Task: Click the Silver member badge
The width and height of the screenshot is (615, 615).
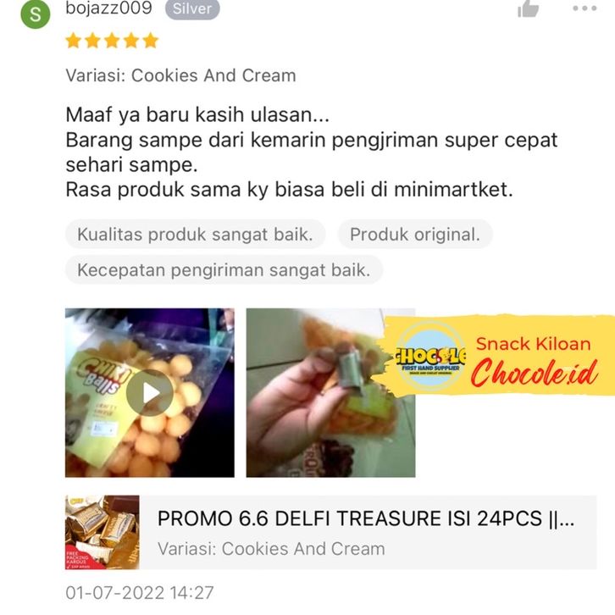Action: point(192,8)
